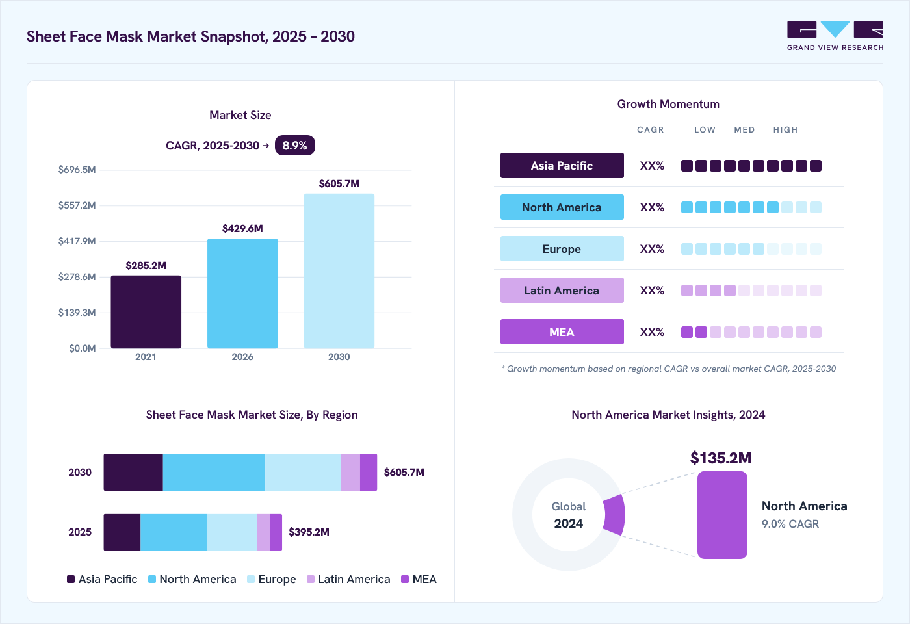The height and width of the screenshot is (624, 910).
Task: Click the 8.9% CAGR badge
Action: pyautogui.click(x=295, y=146)
